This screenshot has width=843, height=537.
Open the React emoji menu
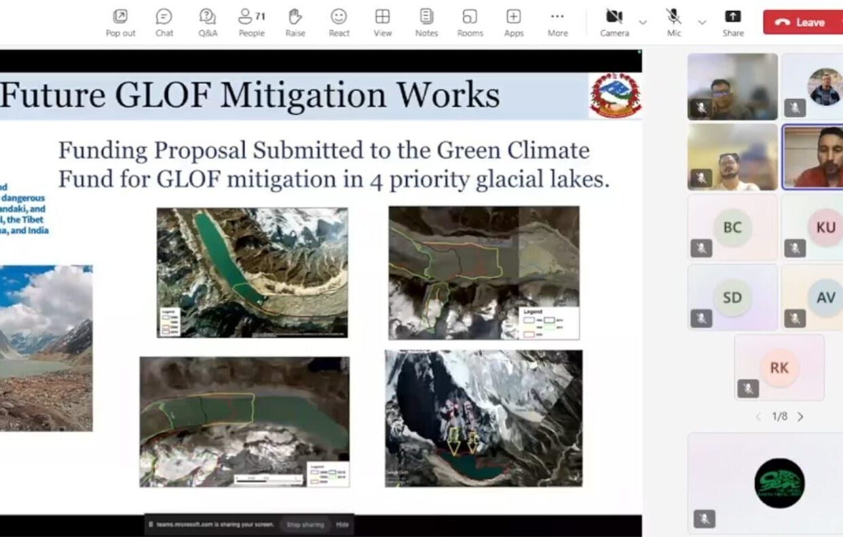[339, 22]
